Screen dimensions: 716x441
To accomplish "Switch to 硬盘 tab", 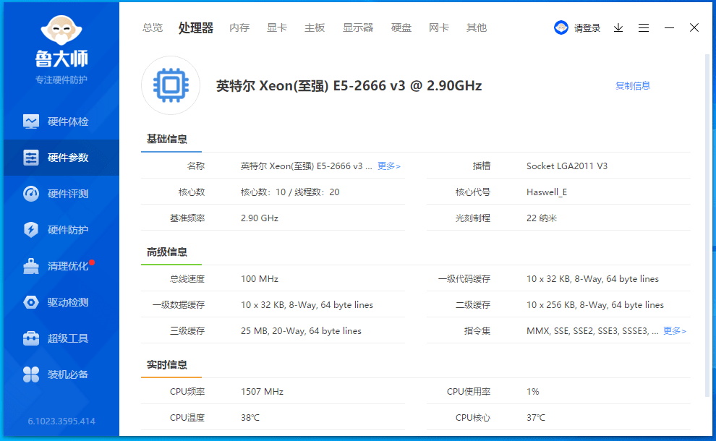I will click(x=401, y=28).
